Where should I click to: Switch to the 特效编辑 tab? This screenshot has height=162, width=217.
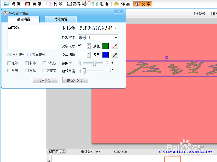click(61, 19)
